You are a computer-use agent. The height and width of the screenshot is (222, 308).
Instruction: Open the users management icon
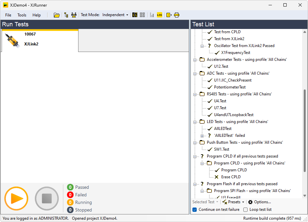[74, 15]
